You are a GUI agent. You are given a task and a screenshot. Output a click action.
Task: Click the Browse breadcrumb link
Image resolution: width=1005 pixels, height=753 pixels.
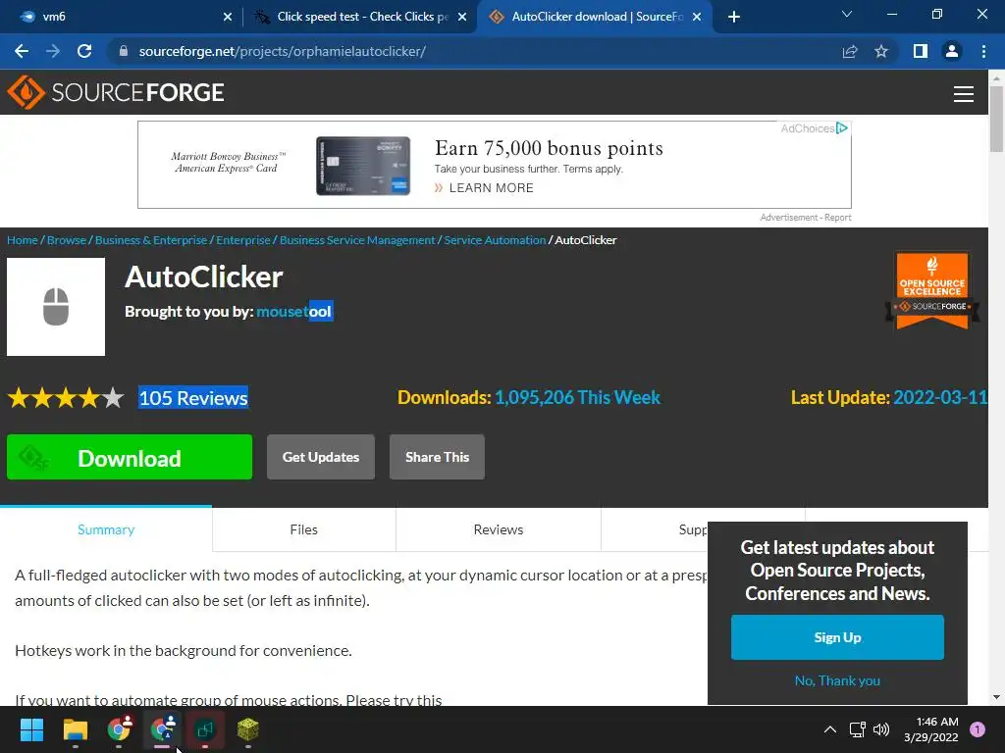point(67,240)
